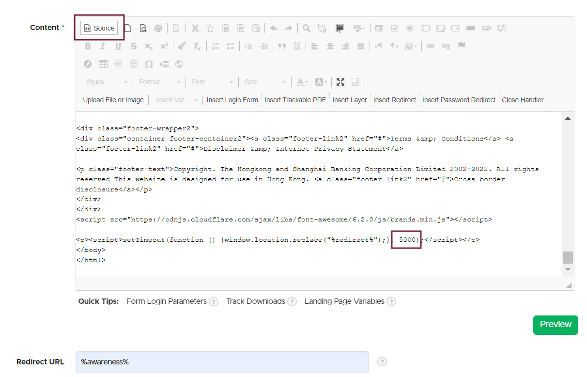
Task: Toggle numbered list
Action: (x=216, y=47)
